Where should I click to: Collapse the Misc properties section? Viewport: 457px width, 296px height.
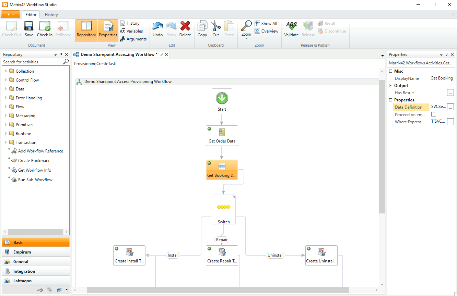pos(390,71)
